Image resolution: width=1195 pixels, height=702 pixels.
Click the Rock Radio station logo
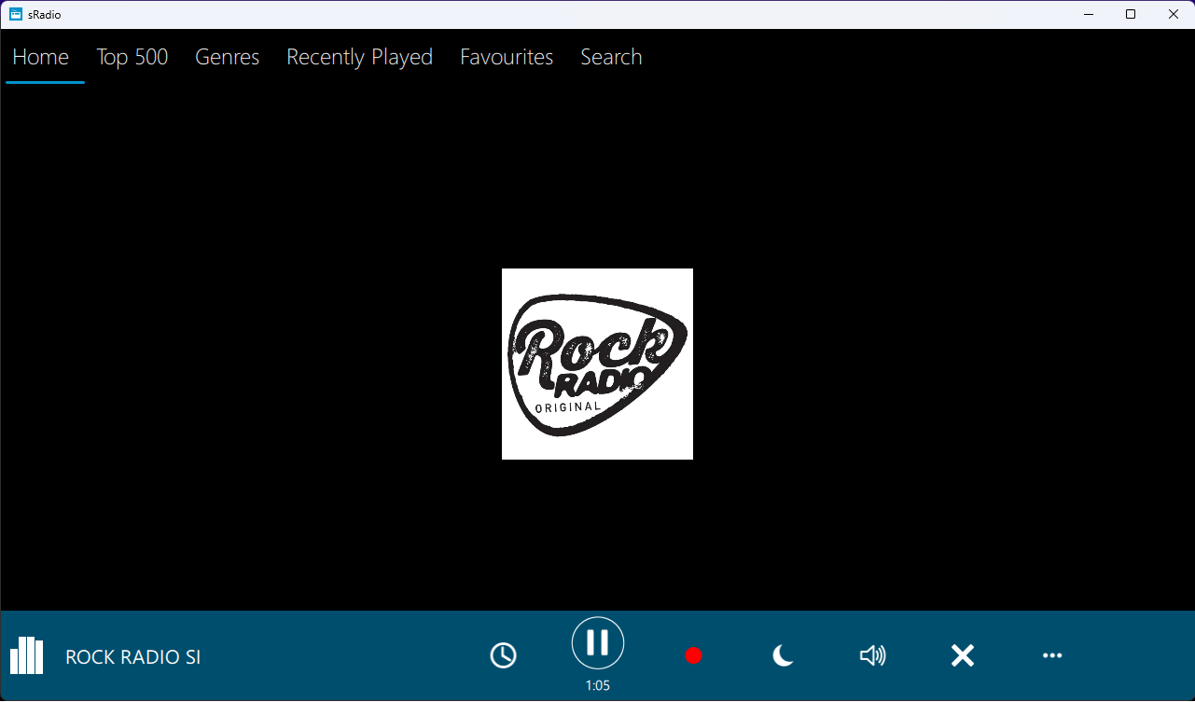[597, 364]
